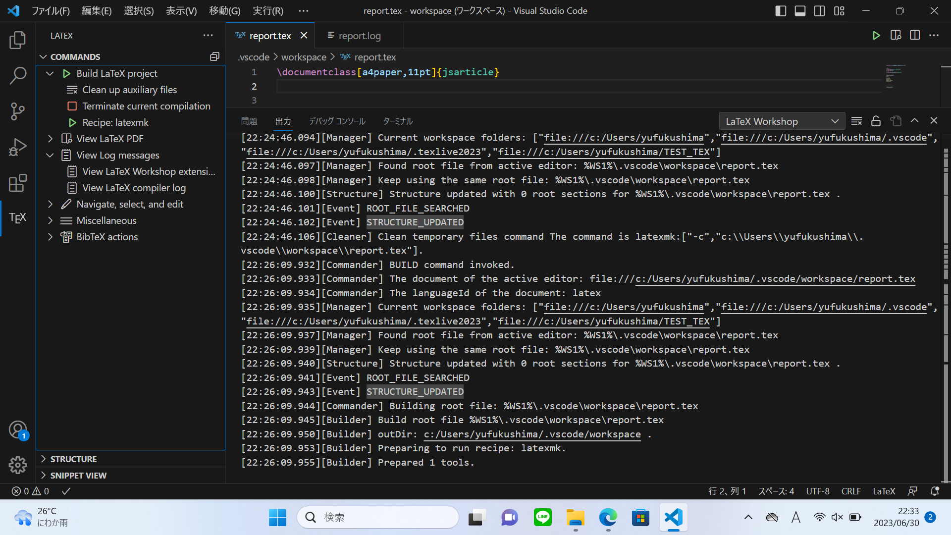951x535 pixels.
Task: Open Run and Debug view
Action: pos(18,147)
